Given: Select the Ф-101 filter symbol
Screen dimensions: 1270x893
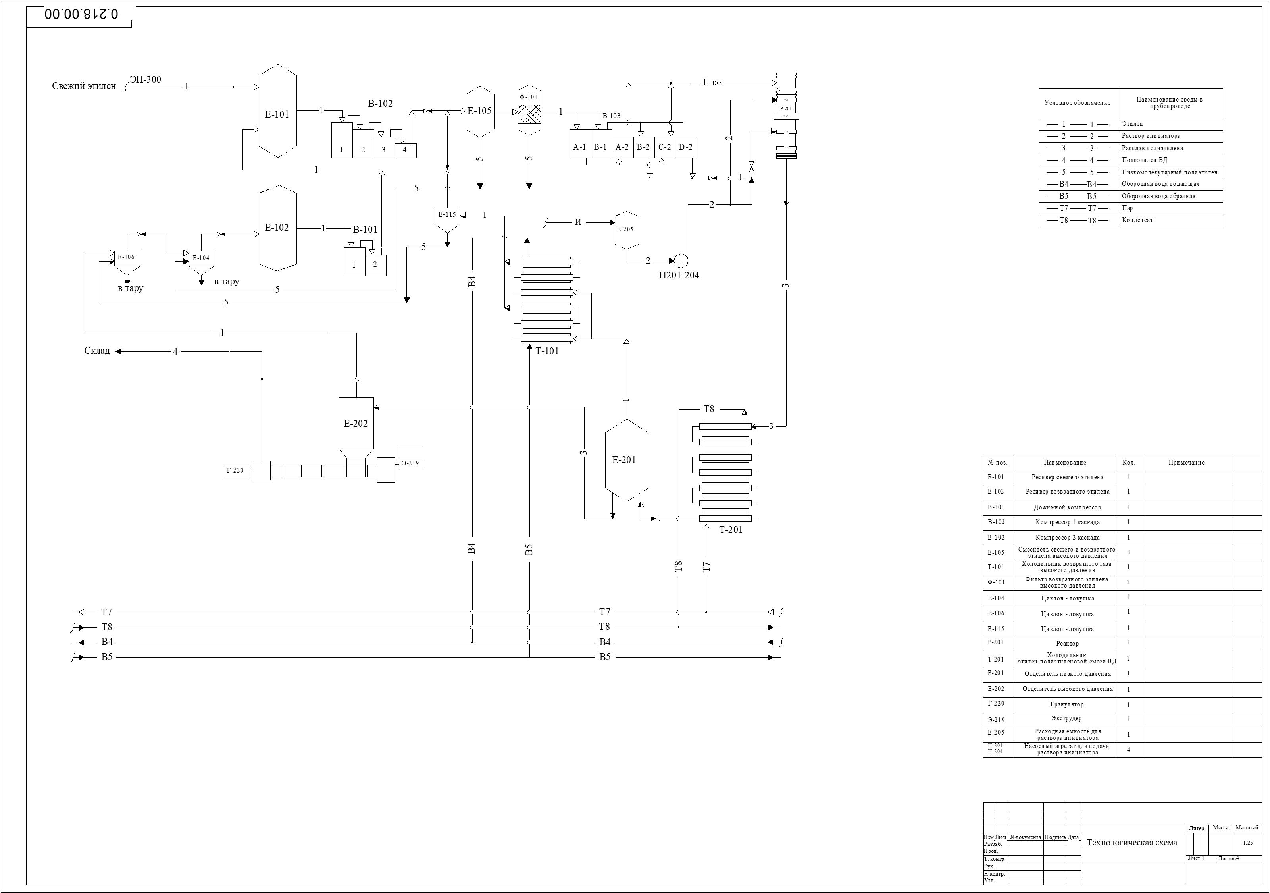Looking at the screenshot, I should (529, 111).
